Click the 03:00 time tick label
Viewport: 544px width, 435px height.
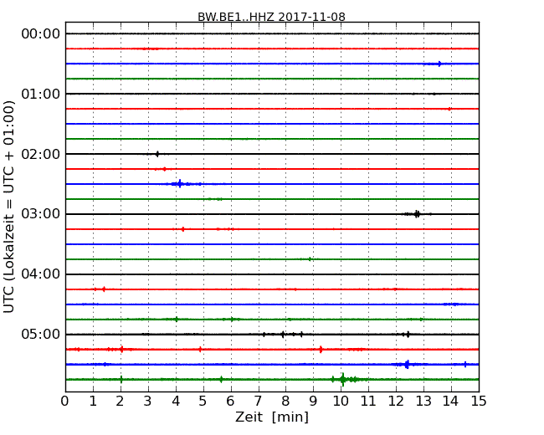click(41, 214)
